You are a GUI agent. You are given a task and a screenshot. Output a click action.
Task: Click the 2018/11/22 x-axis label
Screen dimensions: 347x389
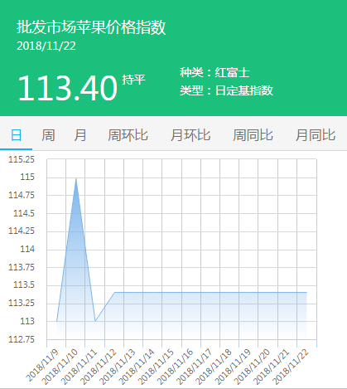[x=291, y=367]
